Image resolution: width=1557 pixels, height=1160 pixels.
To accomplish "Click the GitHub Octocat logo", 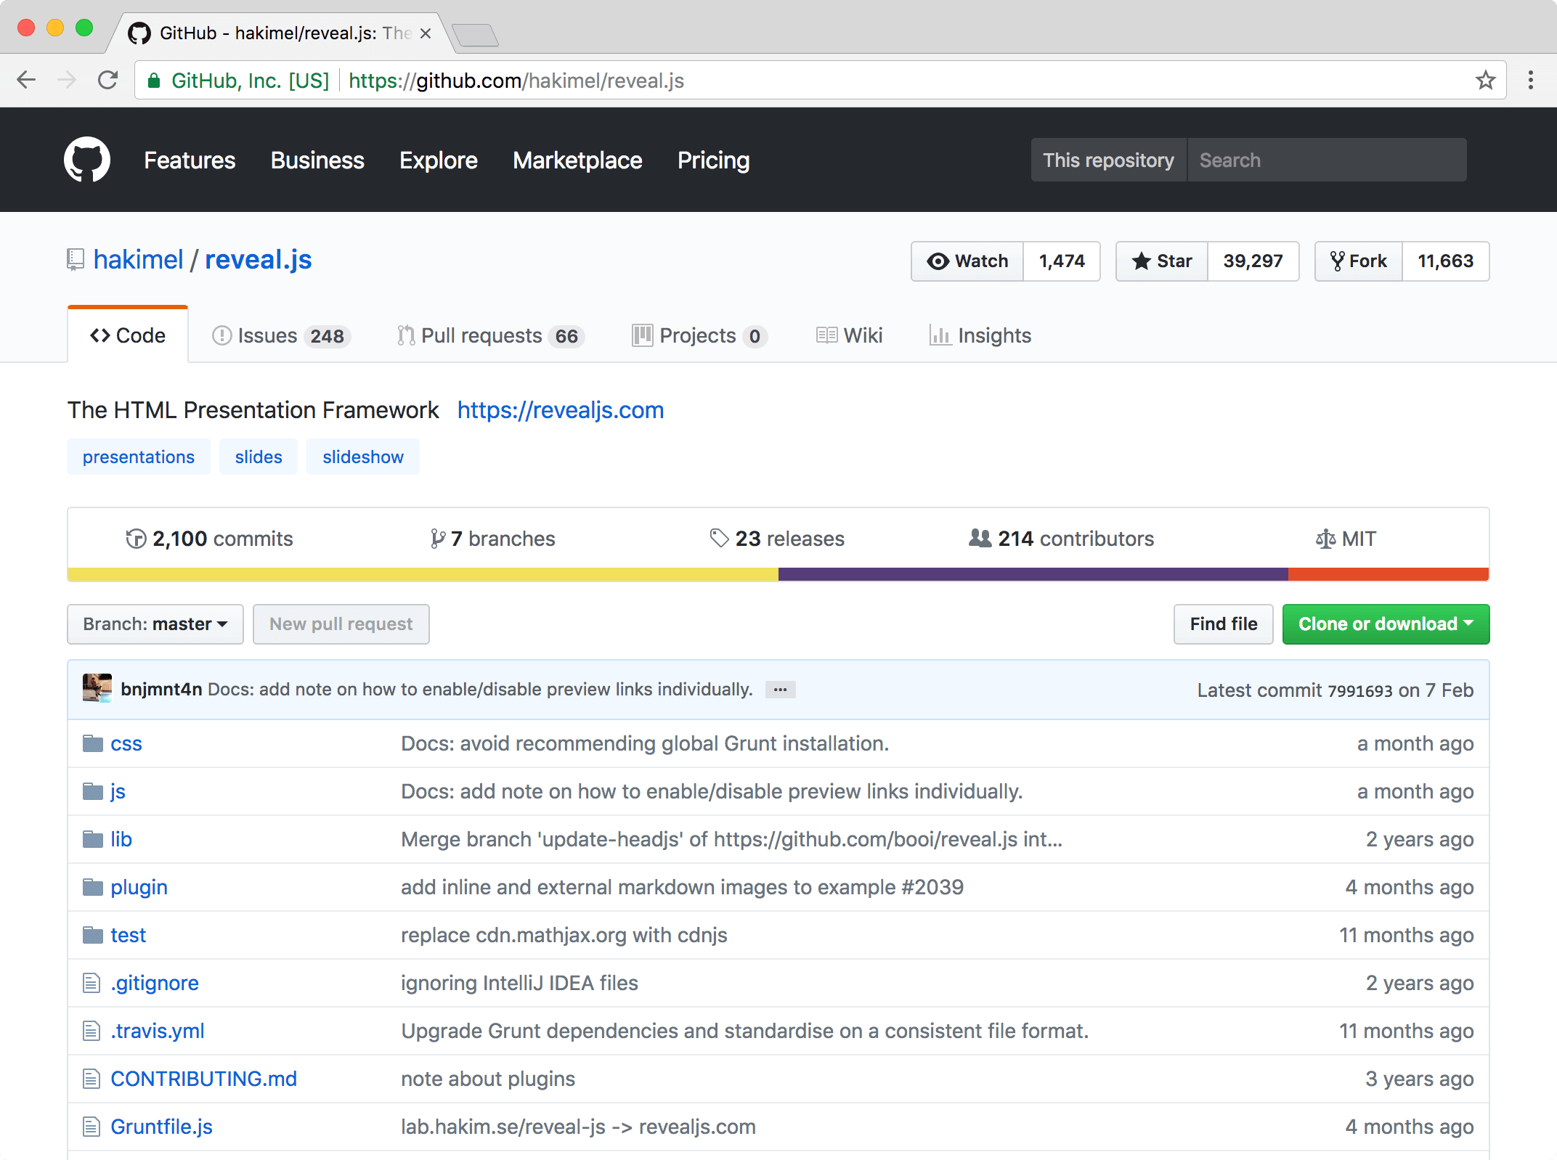I will click(x=86, y=160).
